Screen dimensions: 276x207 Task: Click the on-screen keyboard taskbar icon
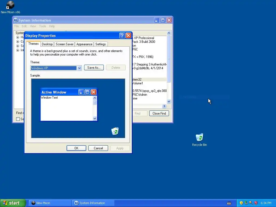click(229, 203)
